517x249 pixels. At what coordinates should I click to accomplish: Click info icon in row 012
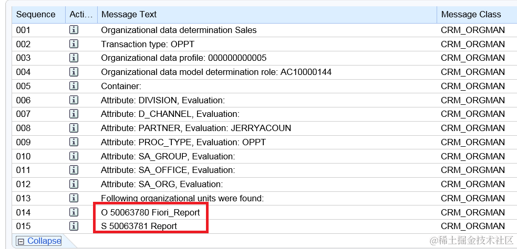point(74,184)
